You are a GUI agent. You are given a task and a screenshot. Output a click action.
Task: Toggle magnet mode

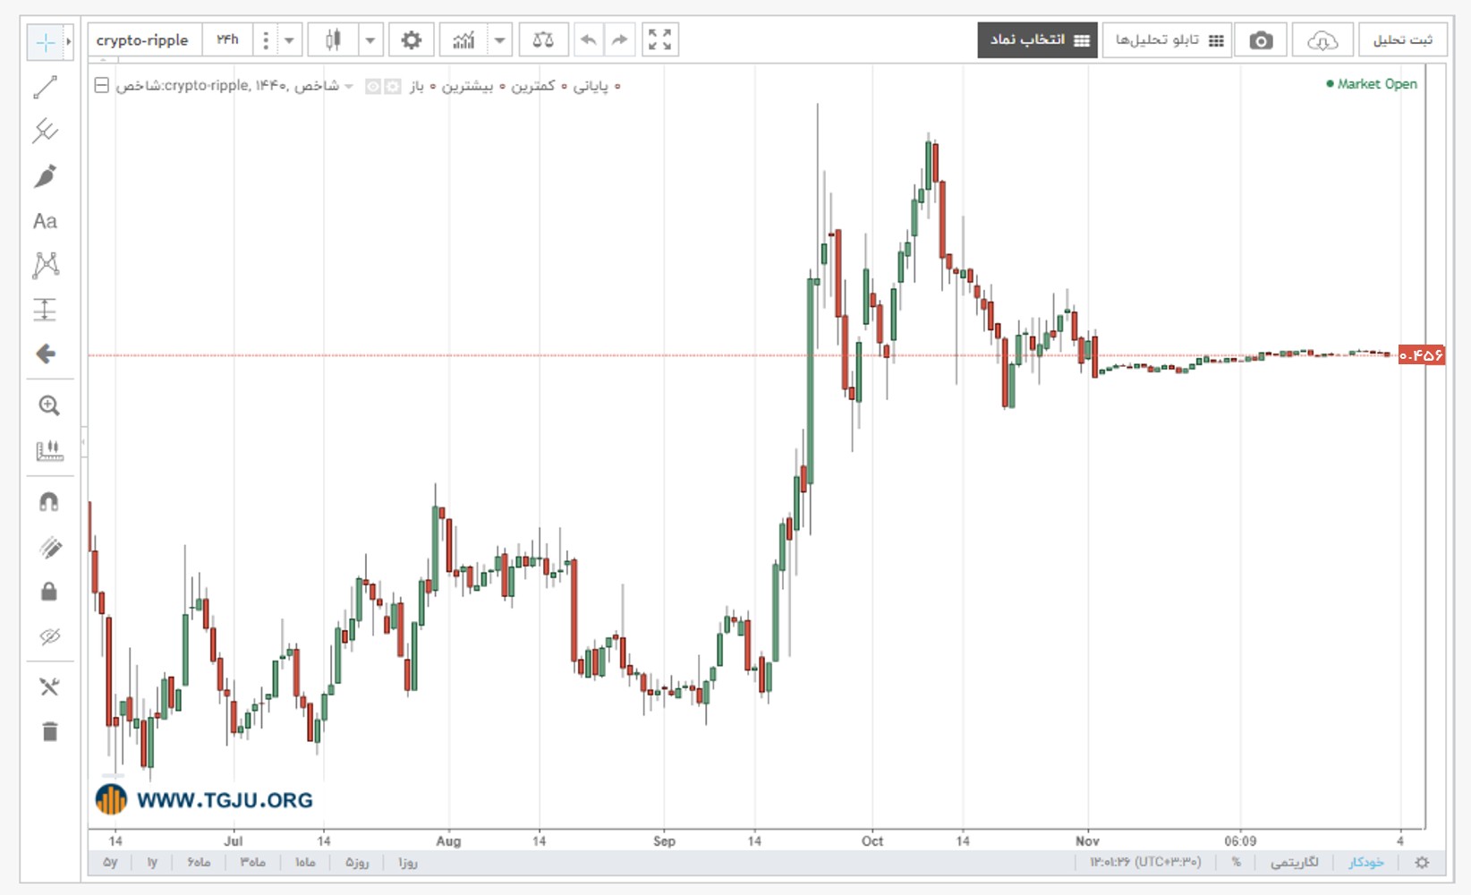click(49, 502)
